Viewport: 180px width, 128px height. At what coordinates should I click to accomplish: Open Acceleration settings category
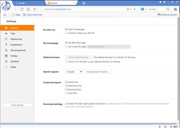17,45
